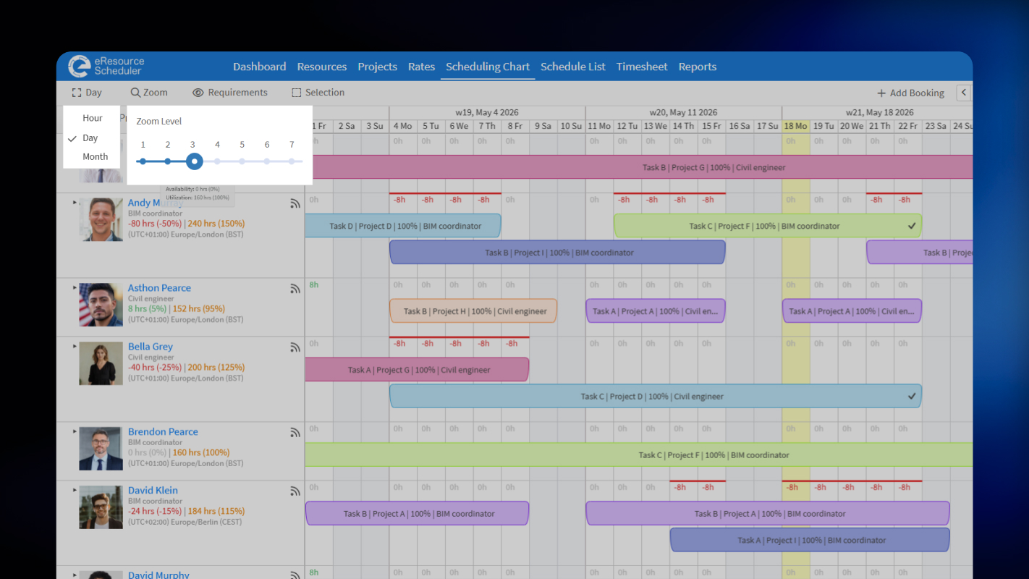Select Brendon's Task C Project F booking
Screen dimensions: 1029x579
point(639,455)
